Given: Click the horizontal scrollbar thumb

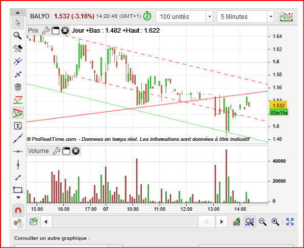Looking at the screenshot, I should 206,221.
